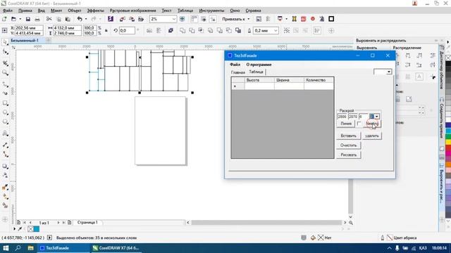Switch to the Таблица tab in Tez3dFasade

pyautogui.click(x=256, y=72)
